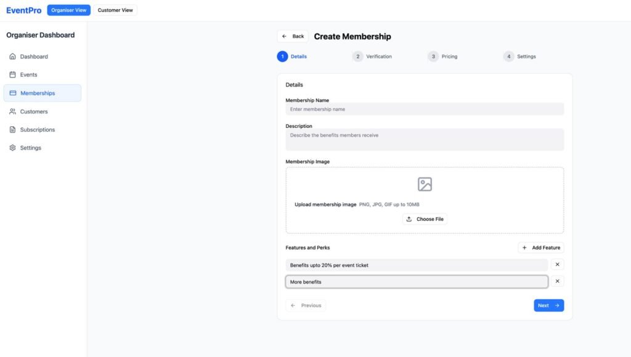Image resolution: width=631 pixels, height=357 pixels.
Task: Remove the 'Benefits upto 20%' feature row
Action: (x=557, y=265)
